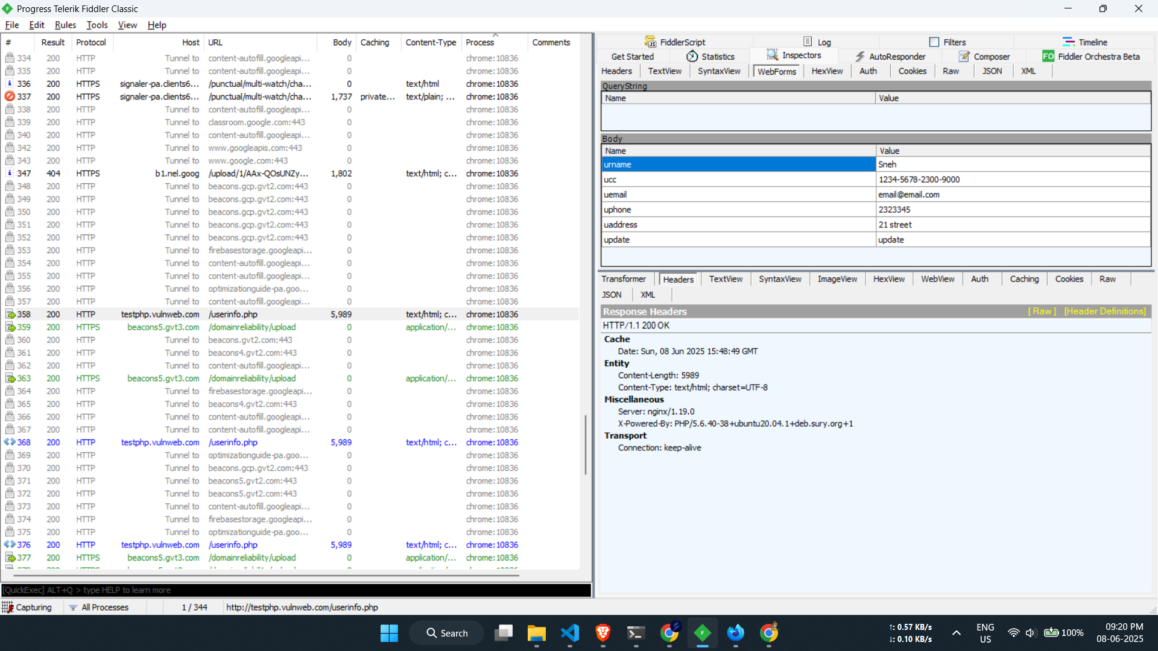Click blocked session icon for row 337
The height and width of the screenshot is (651, 1158).
pyautogui.click(x=10, y=96)
